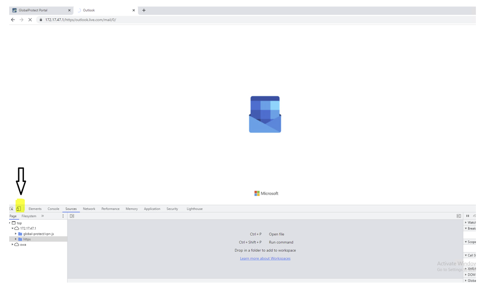Click the pause script execution icon
Image resolution: width=482 pixels, height=283 pixels.
pos(468,216)
